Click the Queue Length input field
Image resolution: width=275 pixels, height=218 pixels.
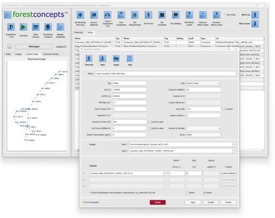[204, 116]
